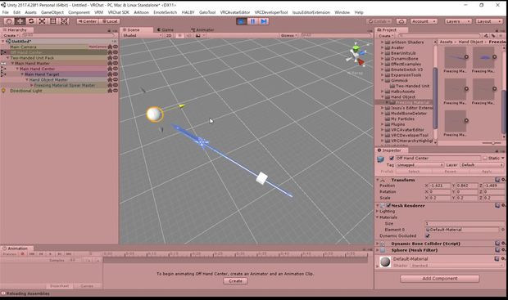Image resolution: width=508 pixels, height=300 pixels.
Task: Toggle scene lighting sun icon
Action: tap(179, 36)
